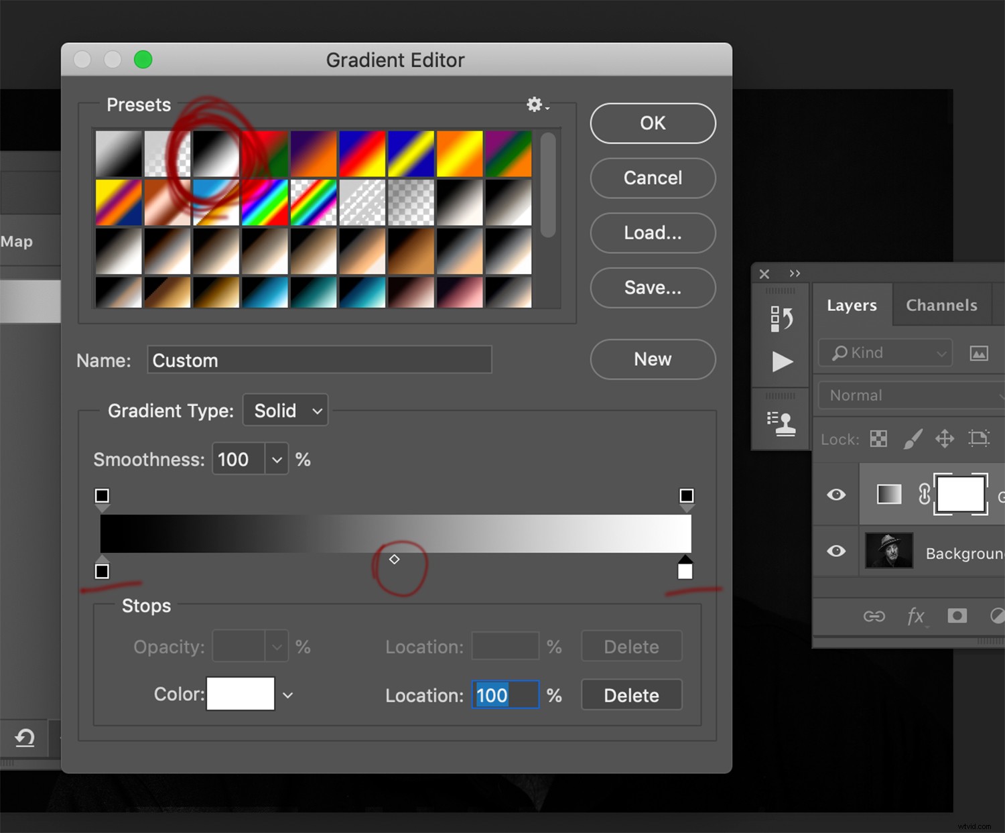Click the New gradient button
This screenshot has height=833, width=1005.
coord(652,359)
